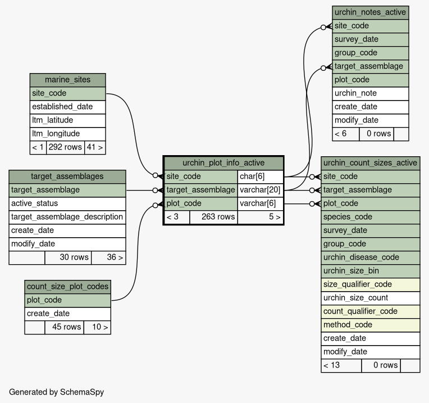Image resolution: width=429 pixels, height=403 pixels.
Task: Select create_date in count_size_plot_codes table
Action: [x=67, y=314]
